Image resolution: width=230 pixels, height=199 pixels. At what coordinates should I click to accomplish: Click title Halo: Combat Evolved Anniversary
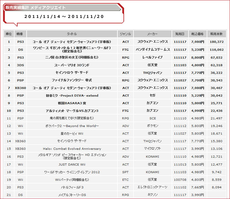click(x=72, y=149)
